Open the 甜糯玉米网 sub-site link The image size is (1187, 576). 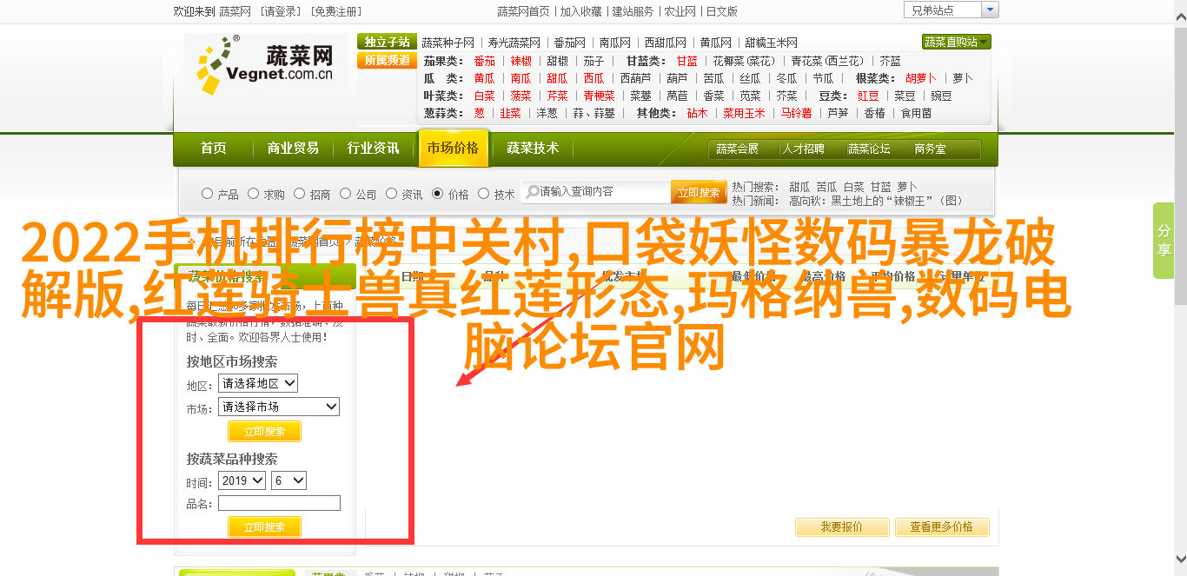point(771,43)
